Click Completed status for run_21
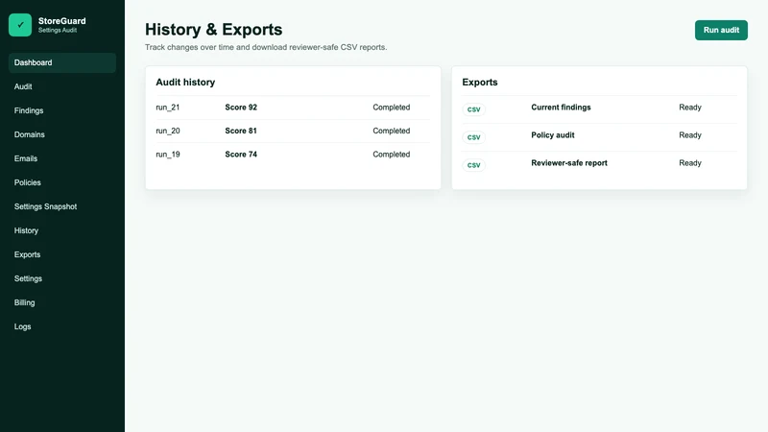The height and width of the screenshot is (432, 768). 392,108
